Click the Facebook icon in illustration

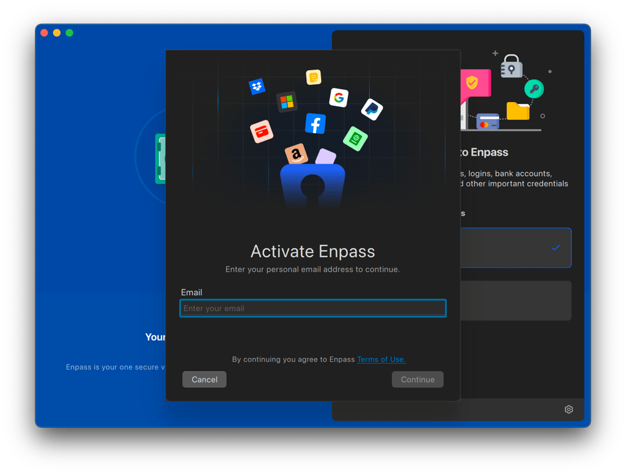coord(315,123)
